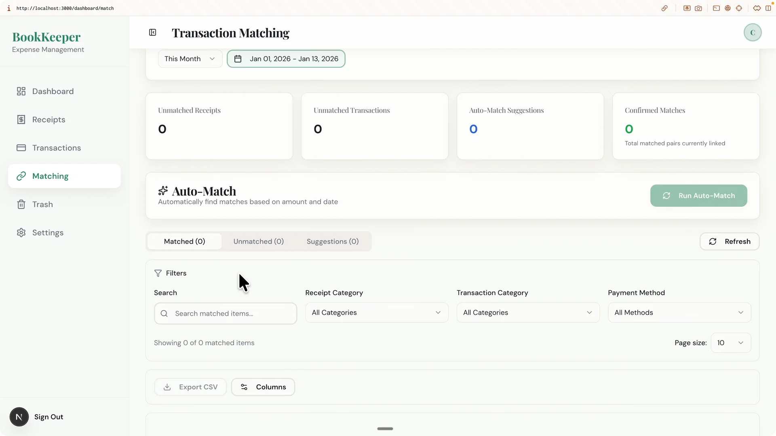This screenshot has height=436, width=776.
Task: Click the drag handle bar at the bottom panel
Action: tap(385, 429)
